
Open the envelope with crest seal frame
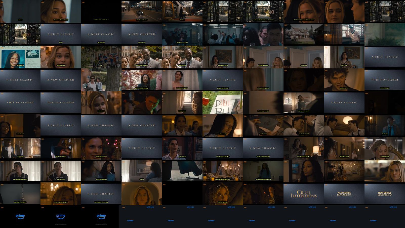point(263,125)
